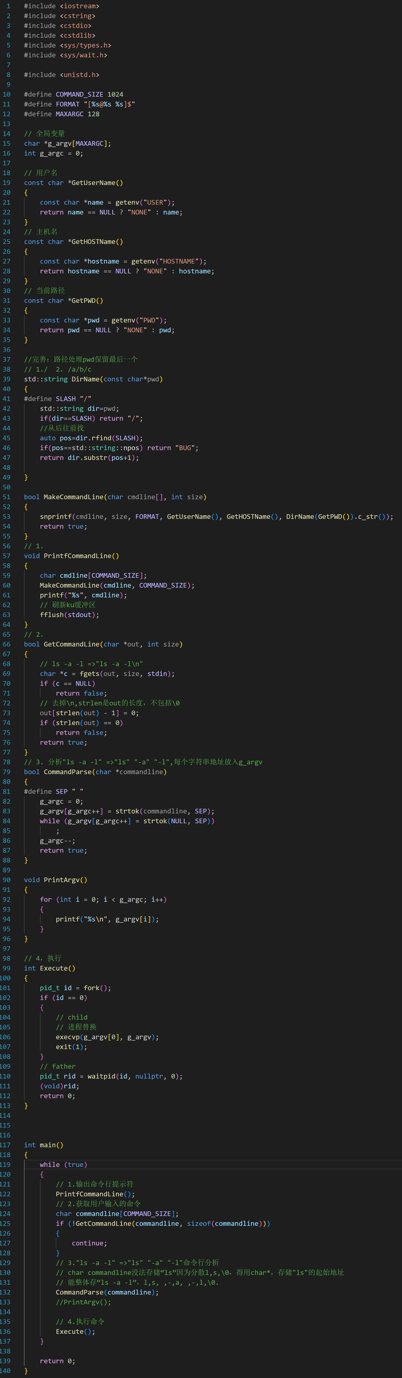Click '#define MAXARGC 128' line
Image resolution: width=402 pixels, height=1378 pixels.
tap(61, 114)
